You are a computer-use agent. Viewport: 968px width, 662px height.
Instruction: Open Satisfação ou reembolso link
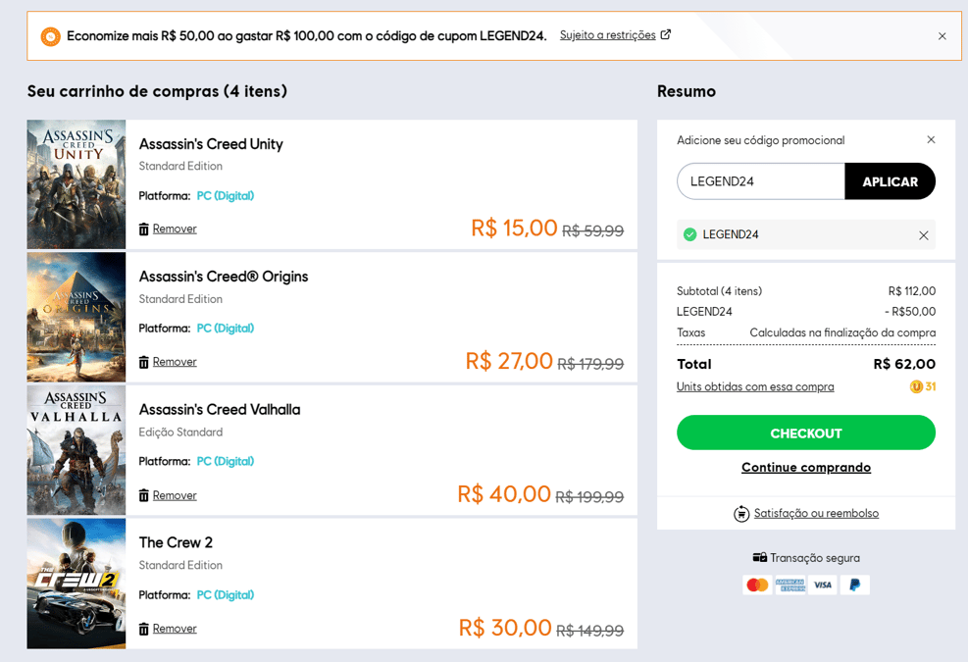(816, 513)
